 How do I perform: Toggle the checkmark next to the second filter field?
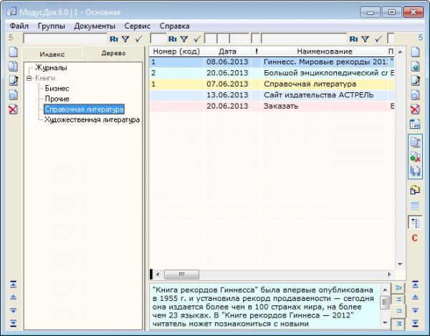pyautogui.click(x=197, y=39)
